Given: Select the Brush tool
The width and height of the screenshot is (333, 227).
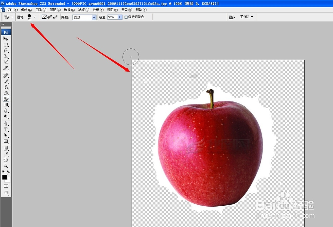Looking at the screenshot, I should click(6, 81).
